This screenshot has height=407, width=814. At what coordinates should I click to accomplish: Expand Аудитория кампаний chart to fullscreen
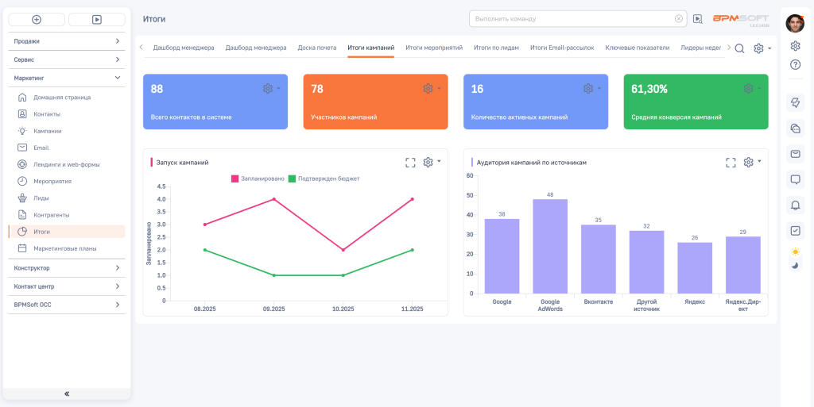731,163
